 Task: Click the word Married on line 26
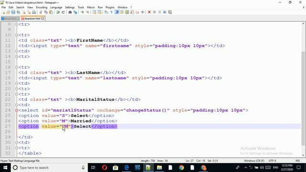tap(81, 121)
